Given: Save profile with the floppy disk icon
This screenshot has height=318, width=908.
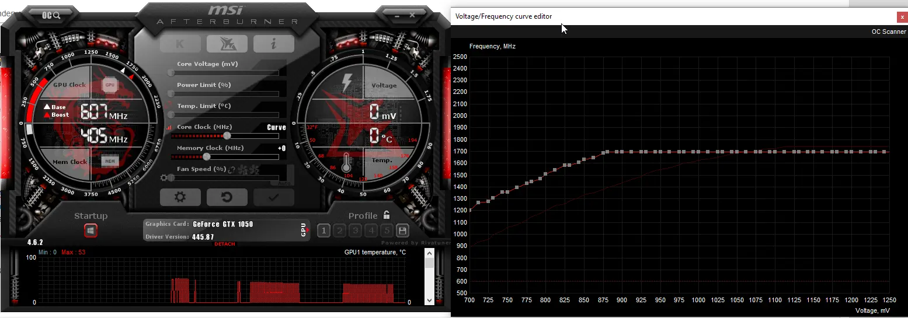Looking at the screenshot, I should (x=402, y=230).
